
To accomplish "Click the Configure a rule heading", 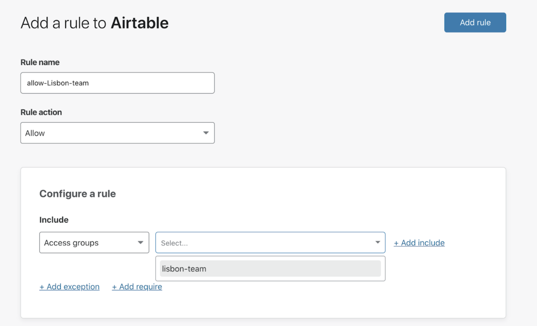I will pos(77,194).
